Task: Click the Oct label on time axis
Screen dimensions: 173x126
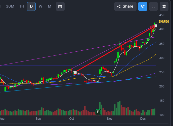Action: pyautogui.click(x=71, y=119)
